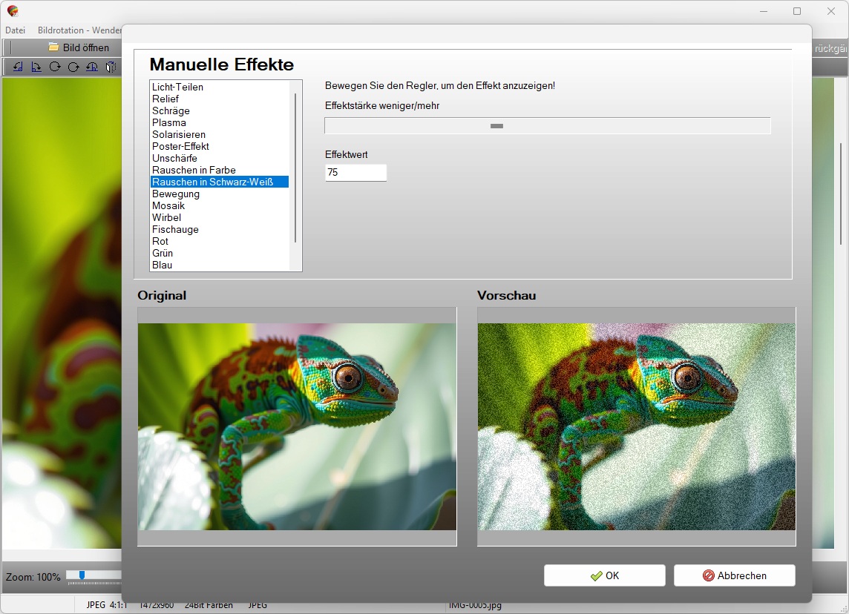Click the rotate 90° left icon
This screenshot has width=849, height=614.
coord(17,67)
